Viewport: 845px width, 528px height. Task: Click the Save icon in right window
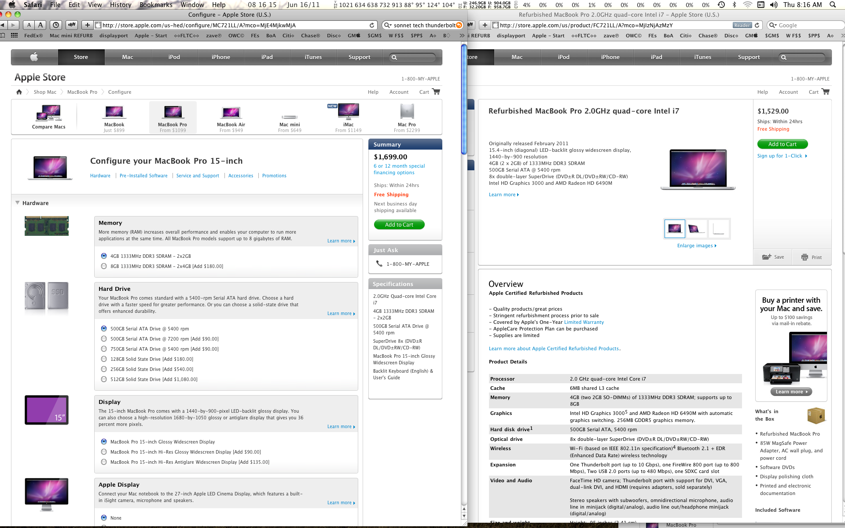pyautogui.click(x=767, y=257)
